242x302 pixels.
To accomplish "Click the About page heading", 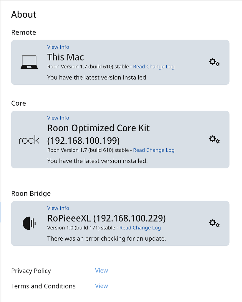I will tap(24, 14).
